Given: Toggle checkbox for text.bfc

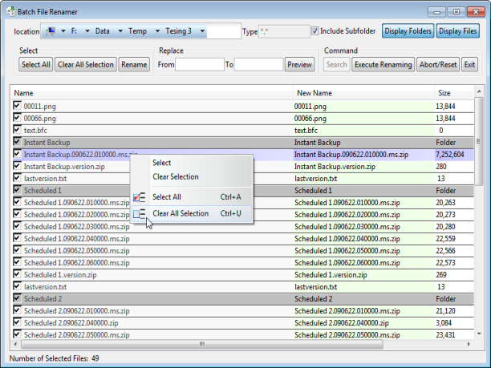Looking at the screenshot, I should coord(18,130).
